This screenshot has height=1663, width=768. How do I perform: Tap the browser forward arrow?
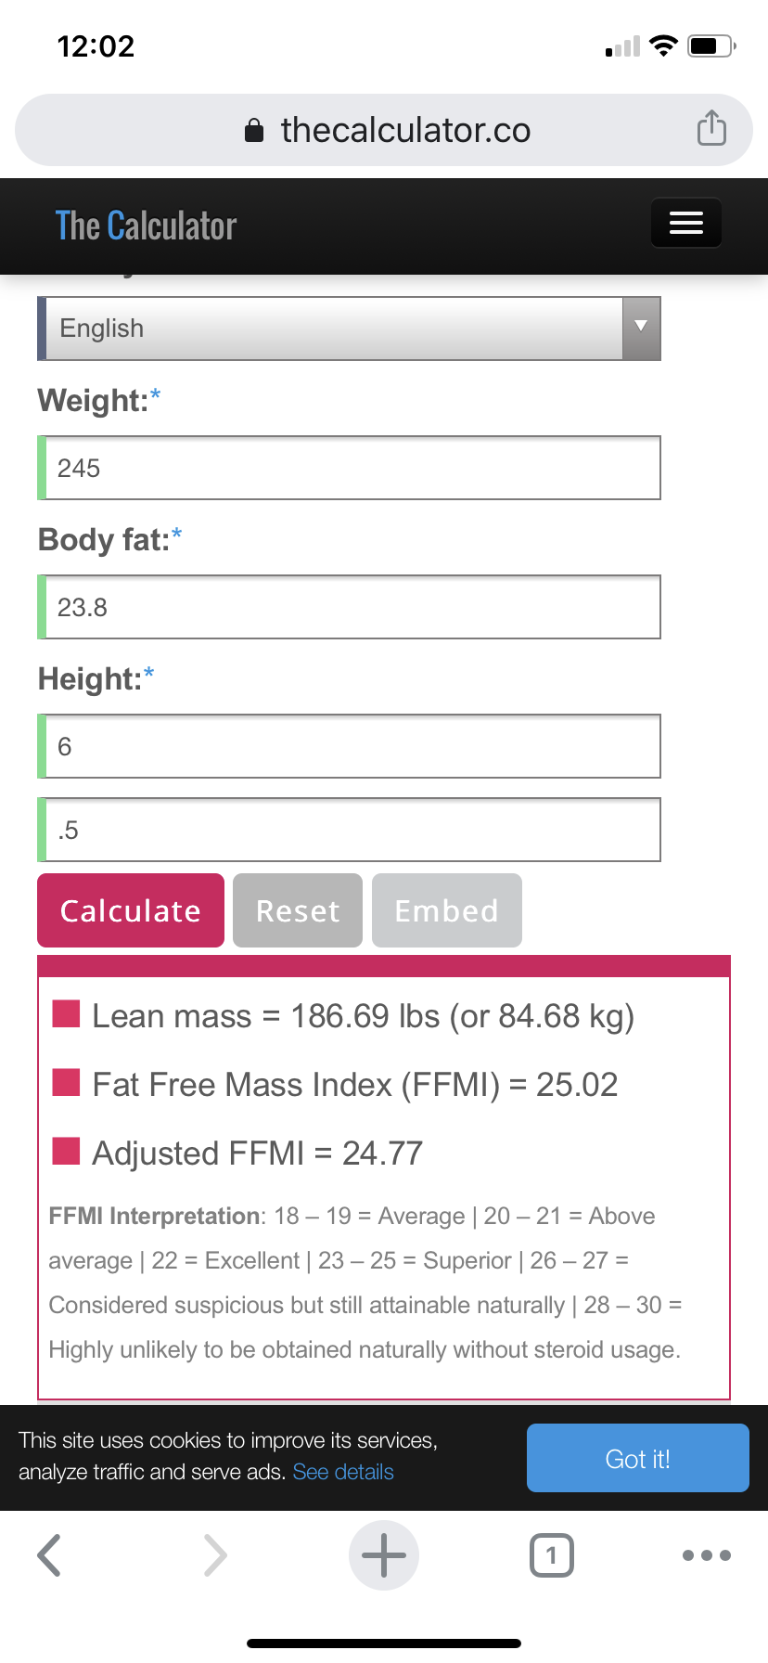click(214, 1555)
